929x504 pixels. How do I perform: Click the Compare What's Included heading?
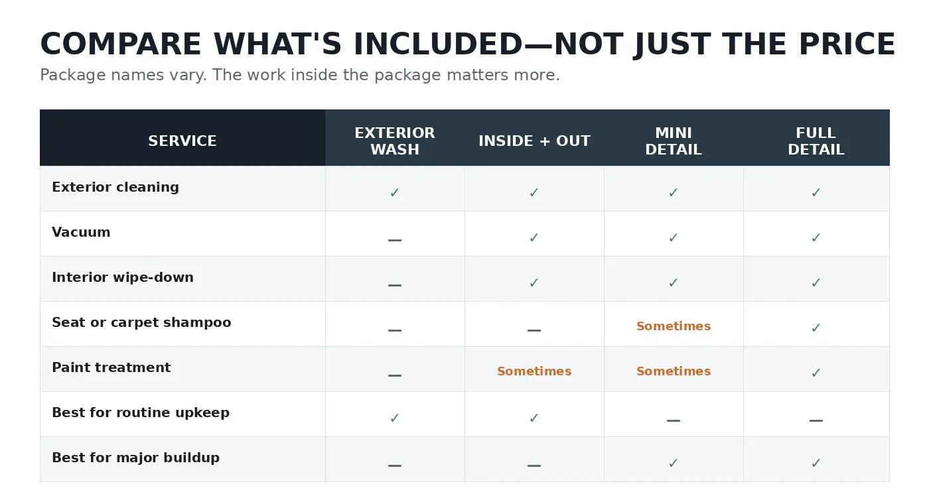tap(468, 45)
